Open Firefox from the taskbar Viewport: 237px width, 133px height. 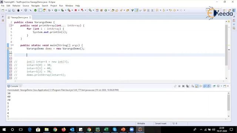point(64,129)
